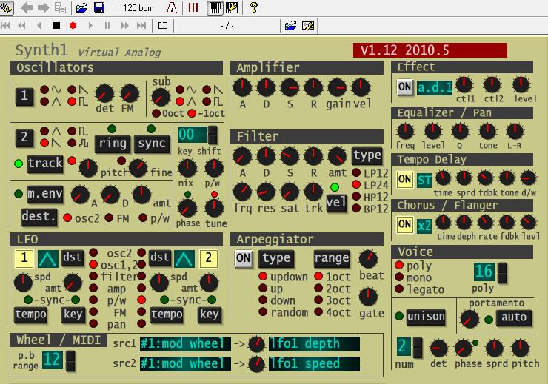The image size is (548, 384).
Task: Select LFO 1 triangle waveform icon
Action: click(48, 259)
